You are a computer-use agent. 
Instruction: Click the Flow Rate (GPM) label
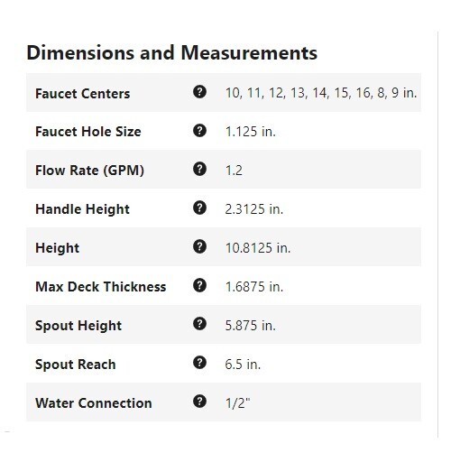(89, 171)
